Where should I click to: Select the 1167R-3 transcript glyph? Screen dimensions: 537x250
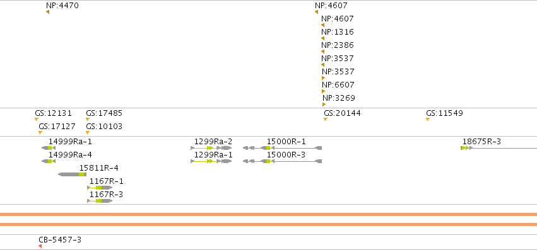pyautogui.click(x=100, y=201)
